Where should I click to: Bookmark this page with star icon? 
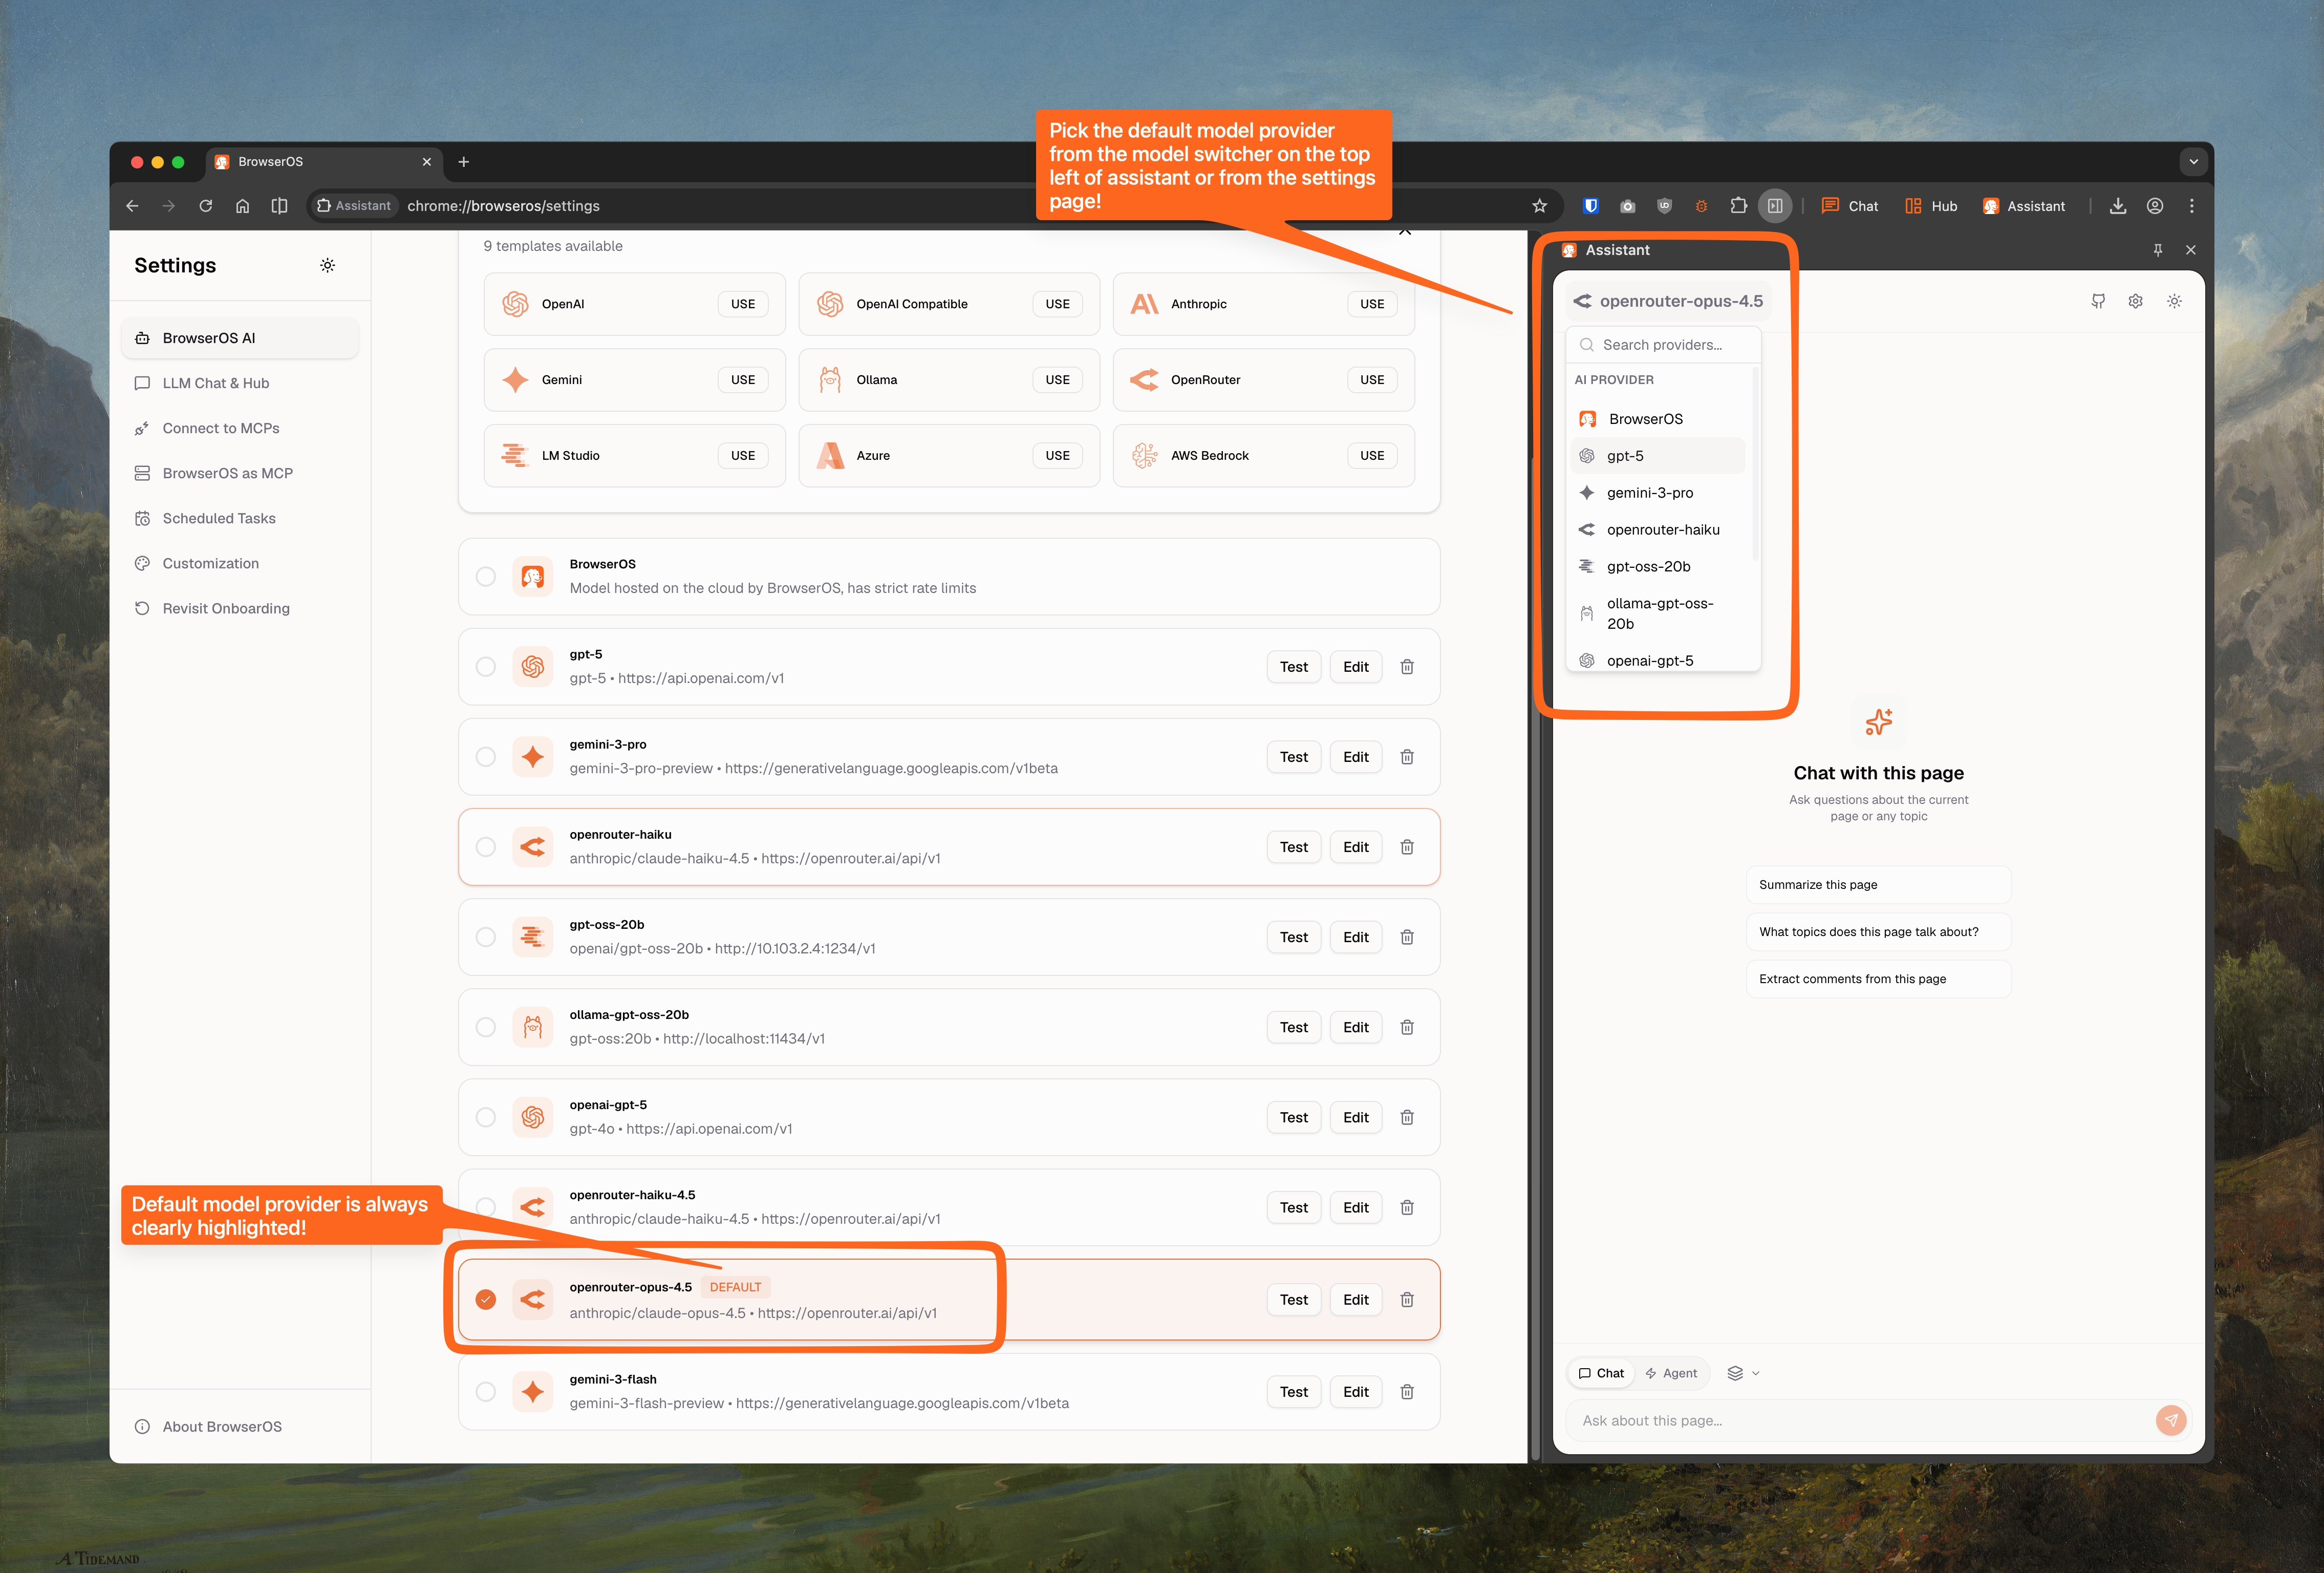(x=1539, y=206)
